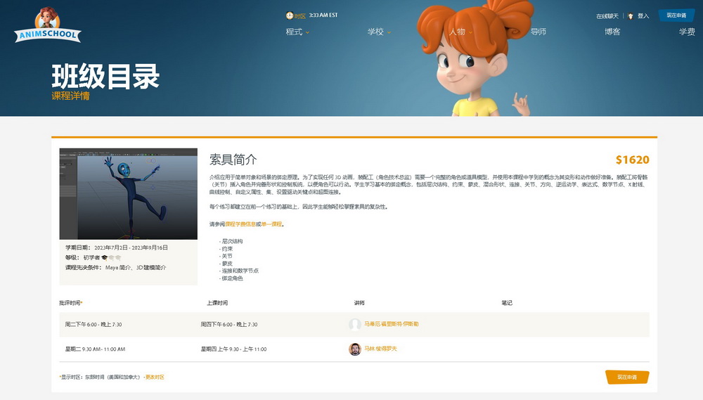Click the bottom orange 现在申请 button
Image resolution: width=703 pixels, height=400 pixels.
(627, 377)
